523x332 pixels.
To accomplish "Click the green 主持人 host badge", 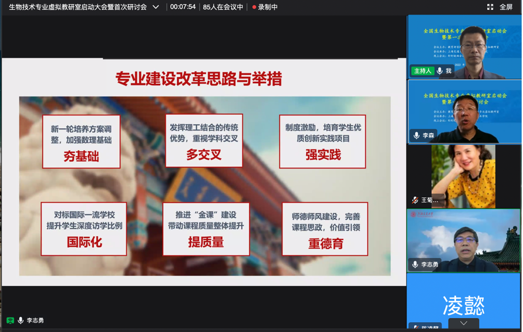I will click(423, 71).
